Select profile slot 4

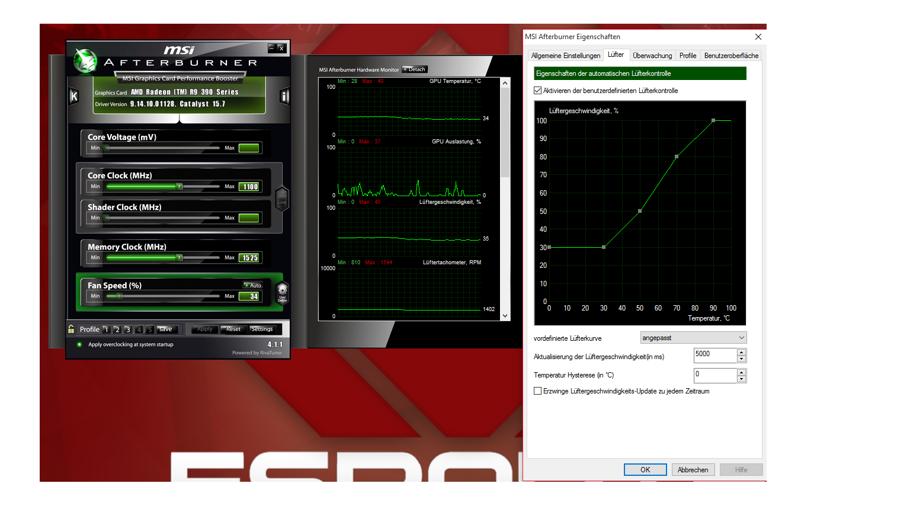[139, 329]
